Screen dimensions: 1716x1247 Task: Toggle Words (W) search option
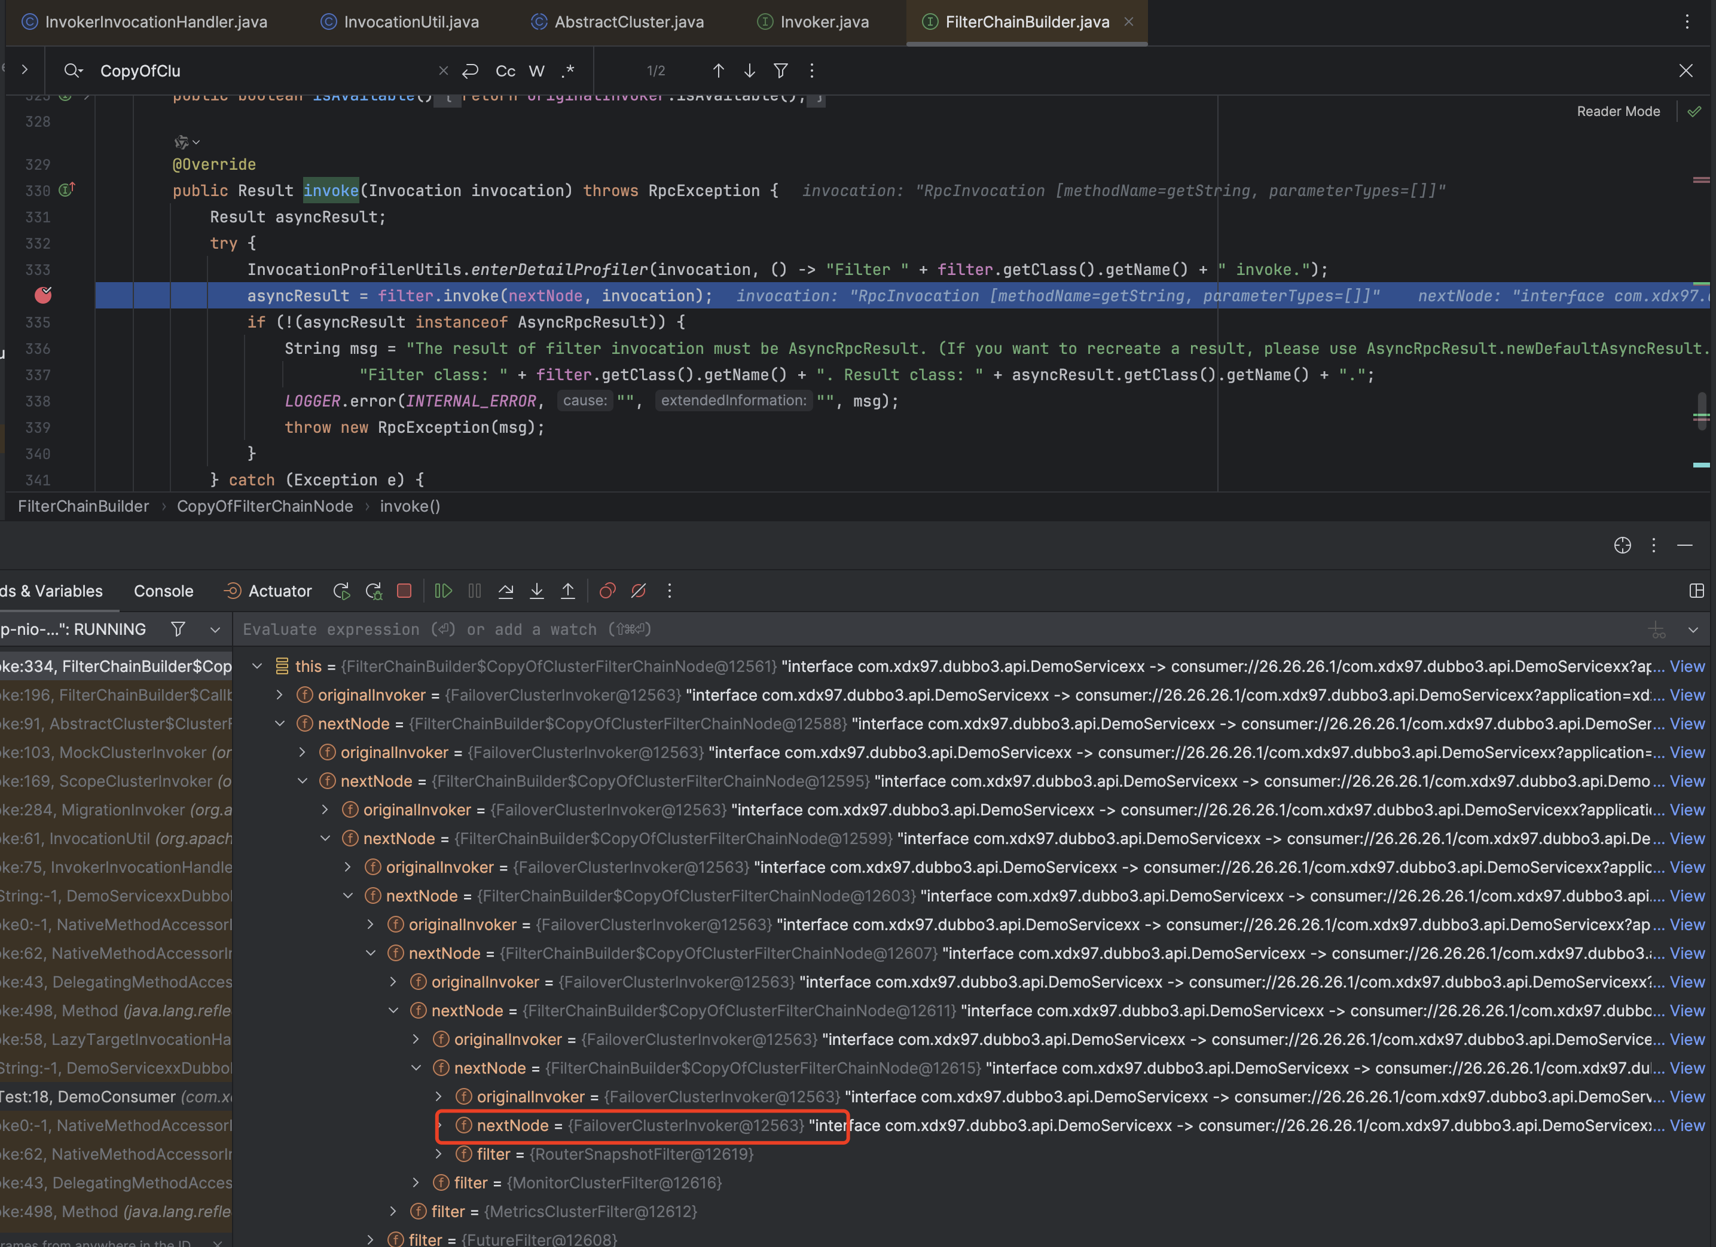(x=536, y=71)
